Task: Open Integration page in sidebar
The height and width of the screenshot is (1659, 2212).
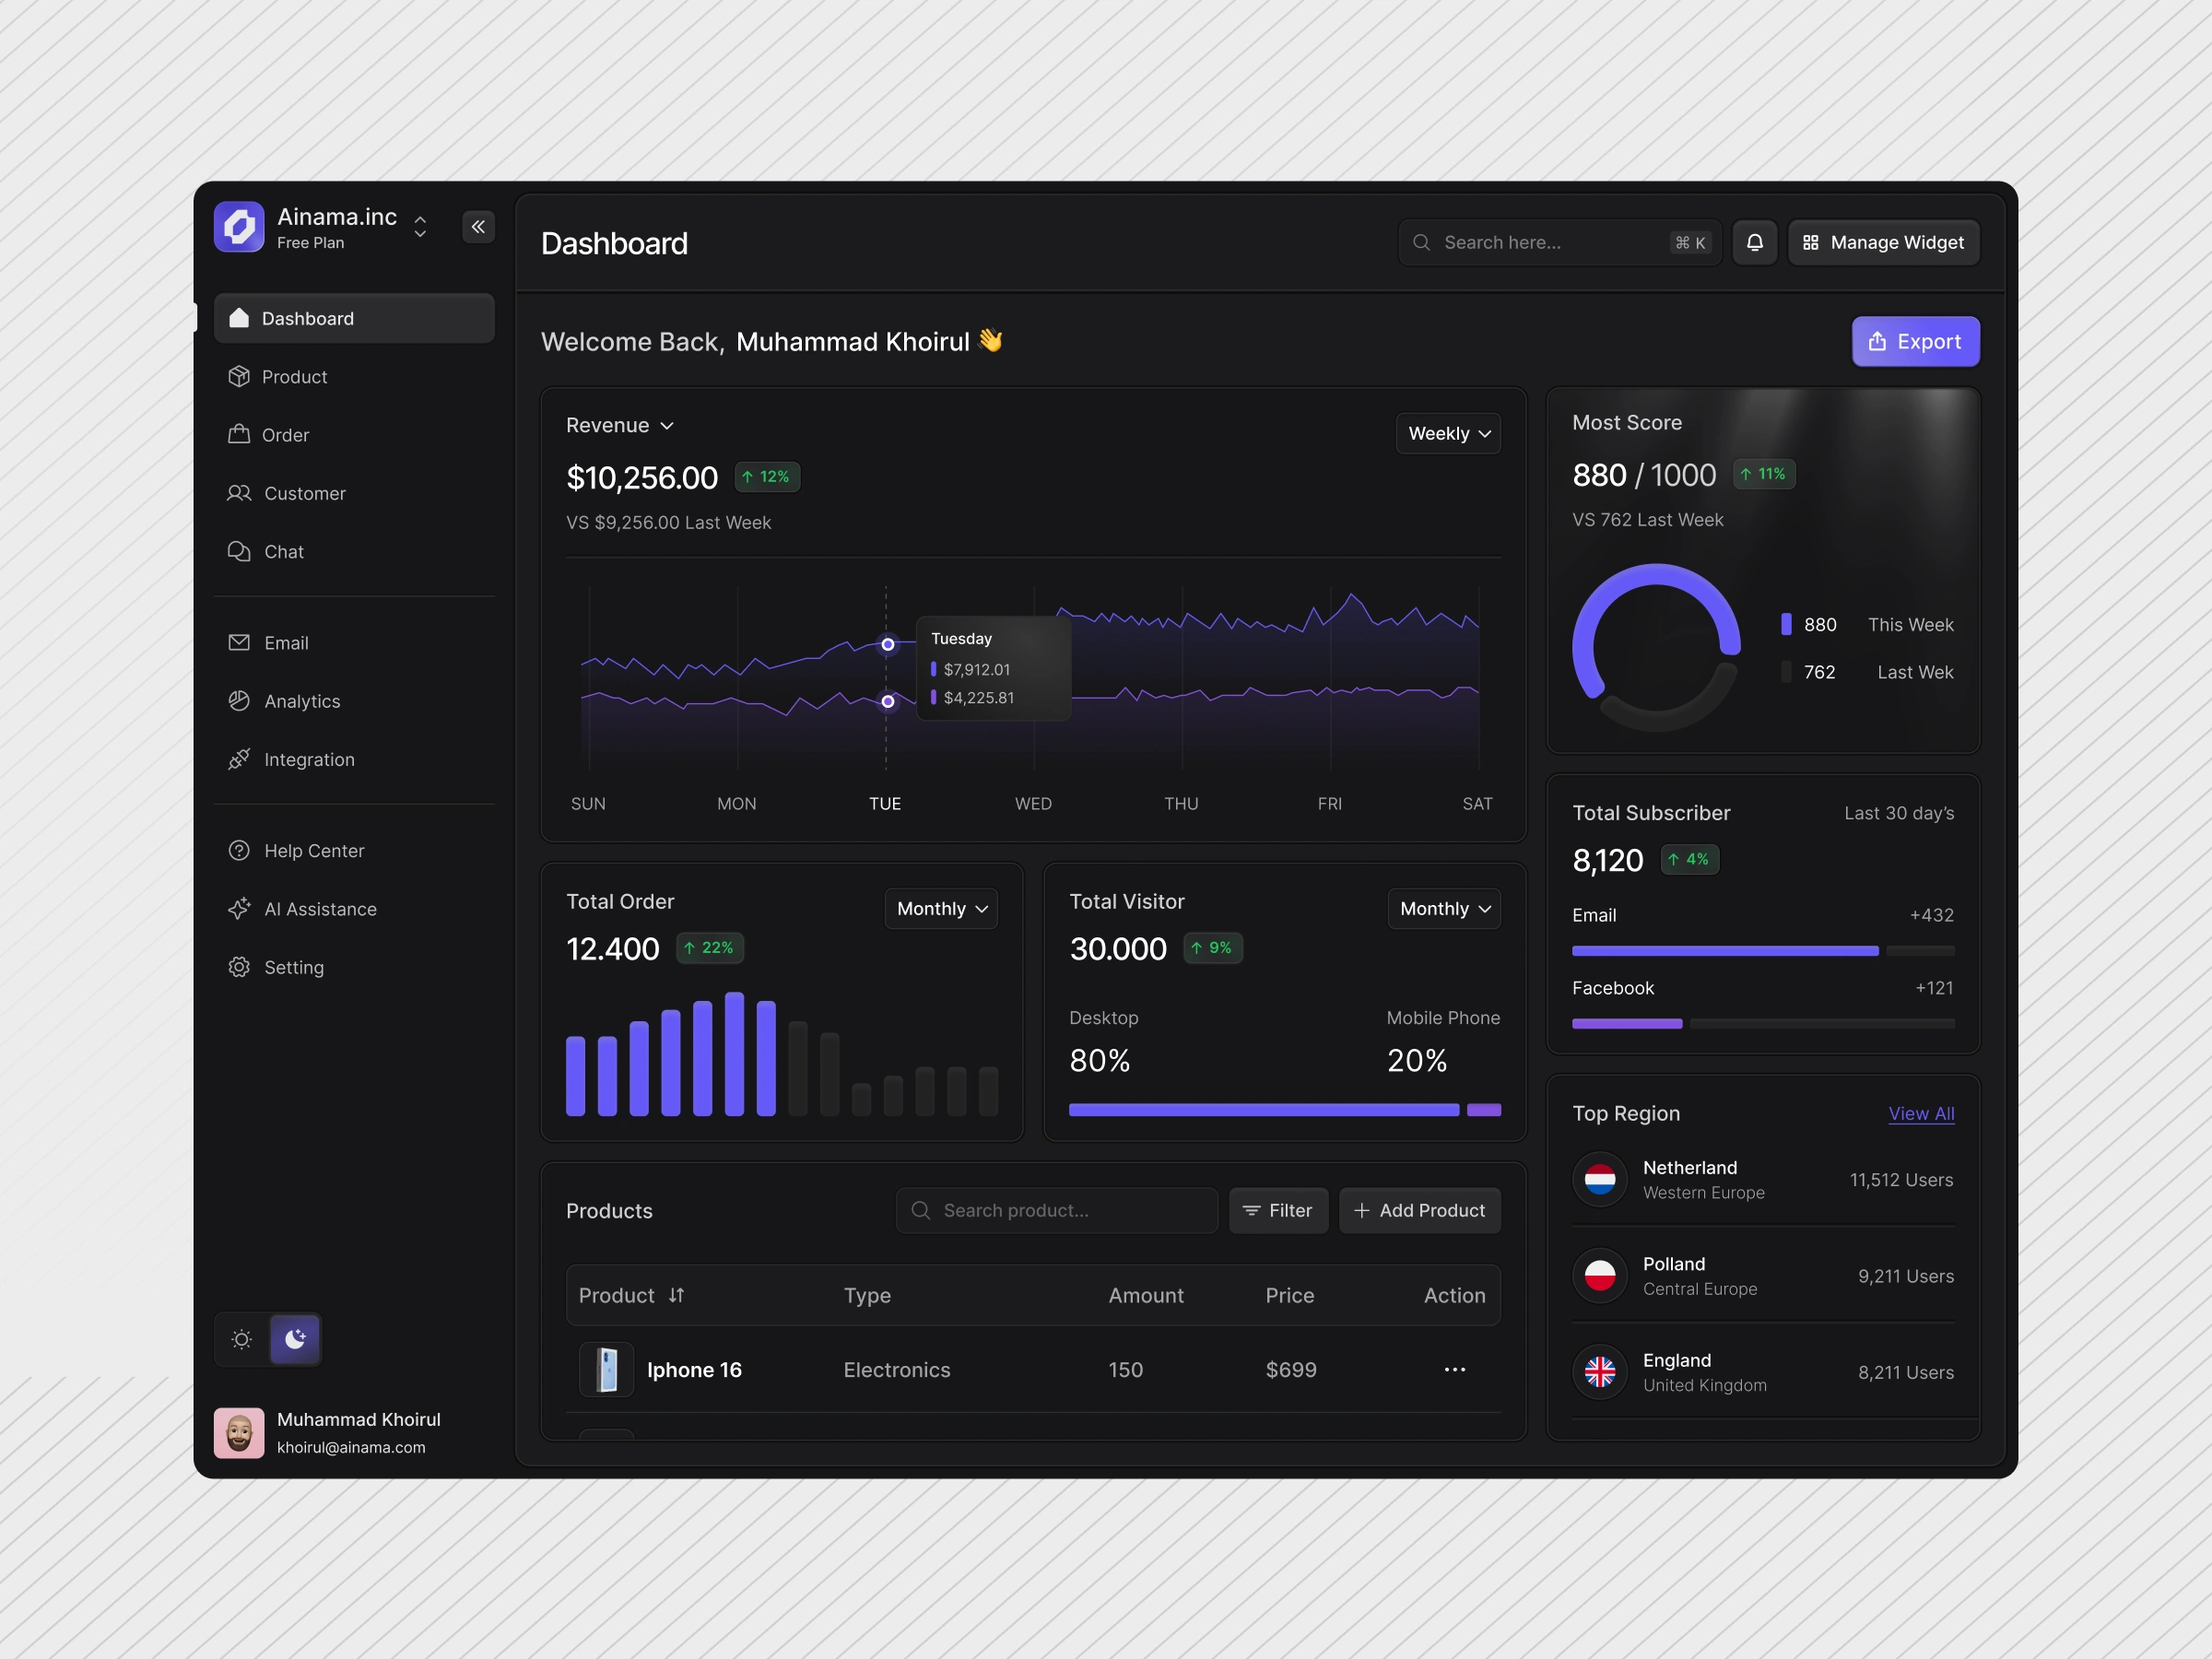Action: [308, 759]
